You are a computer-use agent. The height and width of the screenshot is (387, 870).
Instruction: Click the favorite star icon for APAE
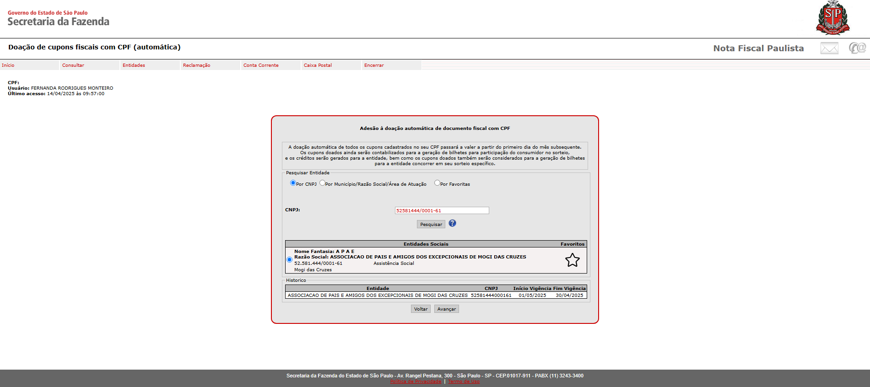pyautogui.click(x=572, y=260)
